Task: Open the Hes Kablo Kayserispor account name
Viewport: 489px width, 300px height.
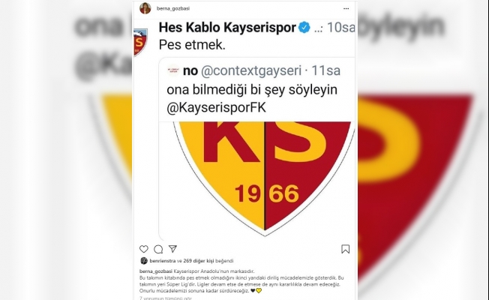Action: click(x=227, y=28)
